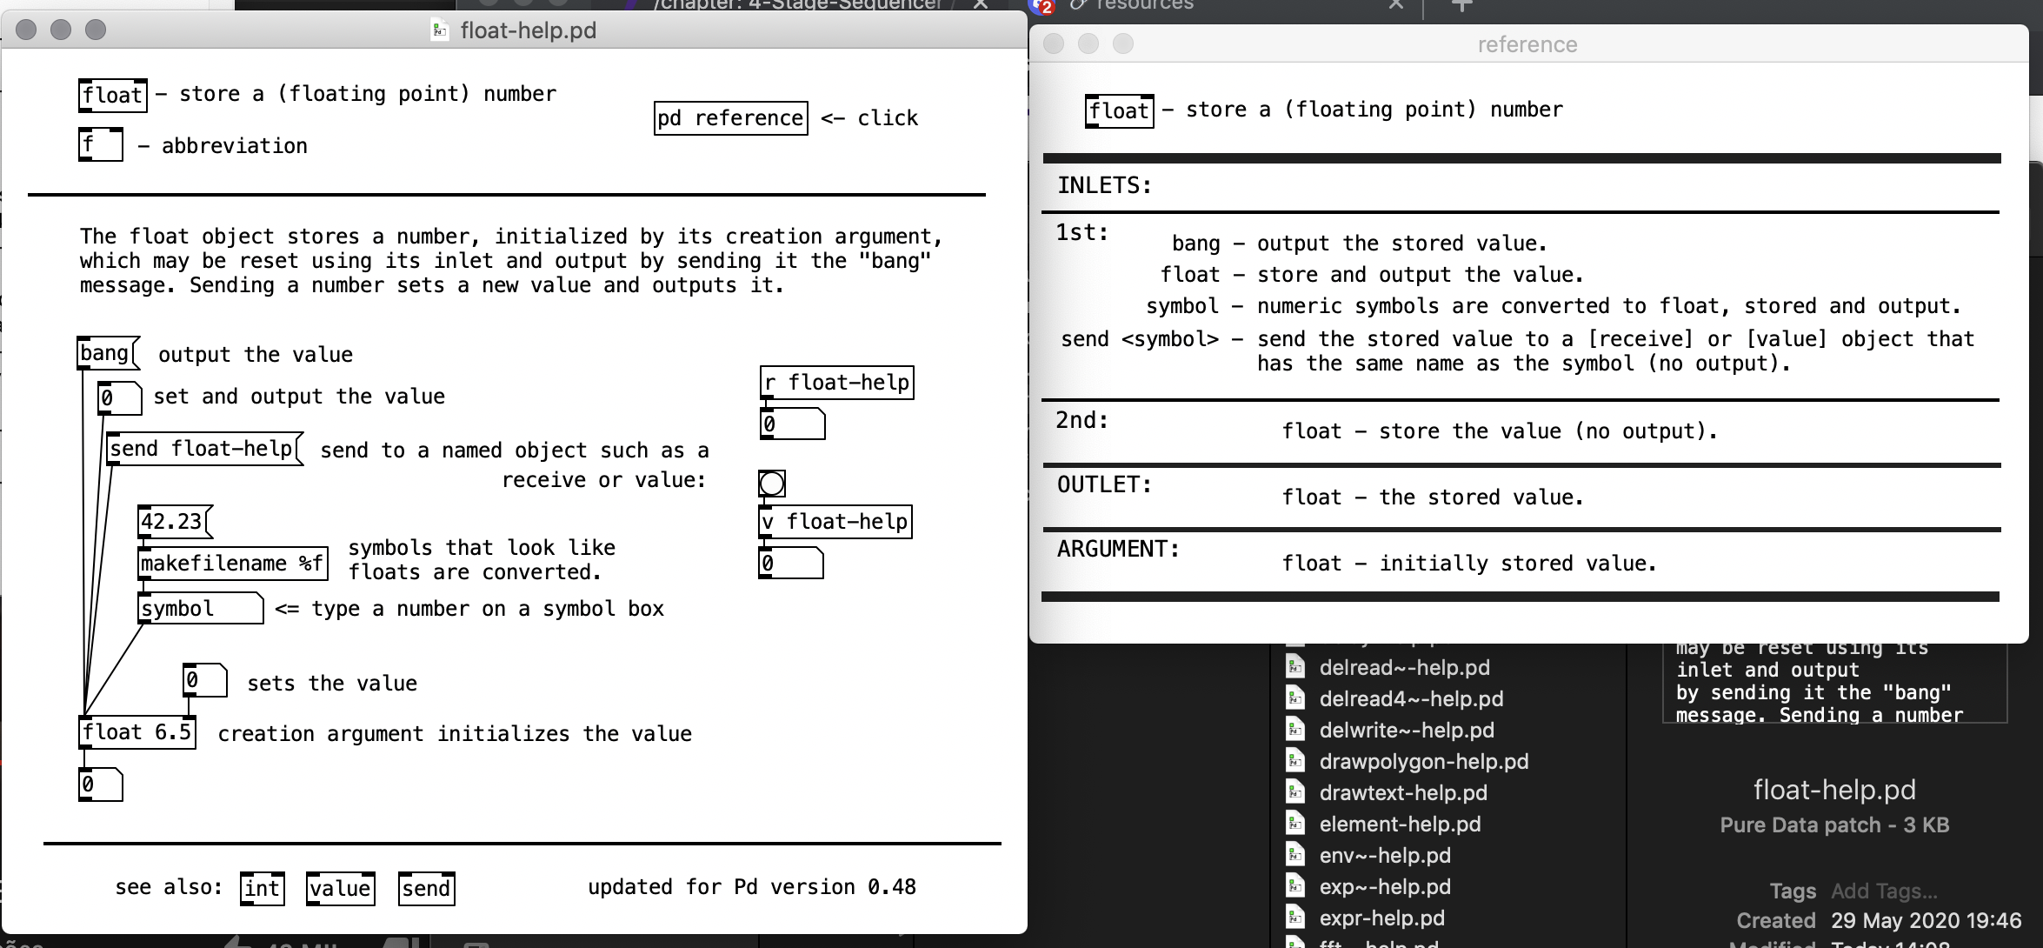Click the red badge showing 2 notifications

pyautogui.click(x=1047, y=7)
